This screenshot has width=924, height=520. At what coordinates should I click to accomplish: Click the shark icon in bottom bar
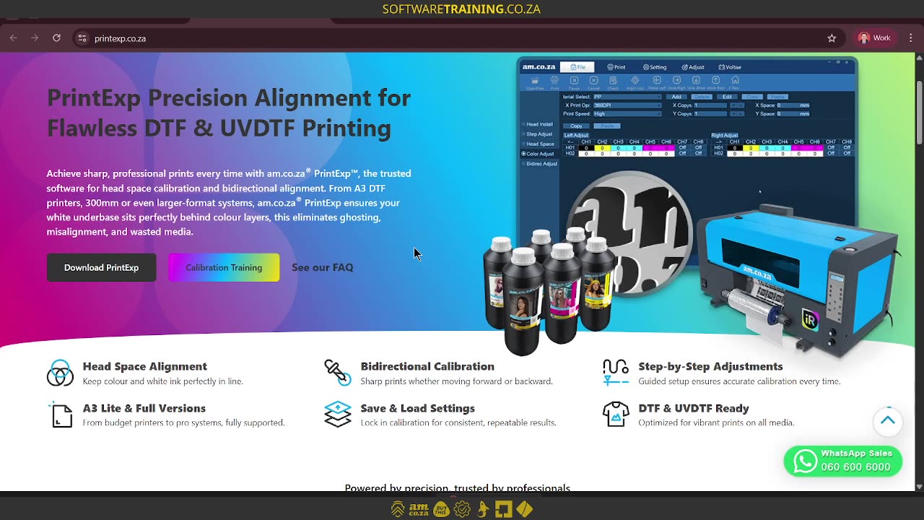pos(483,509)
